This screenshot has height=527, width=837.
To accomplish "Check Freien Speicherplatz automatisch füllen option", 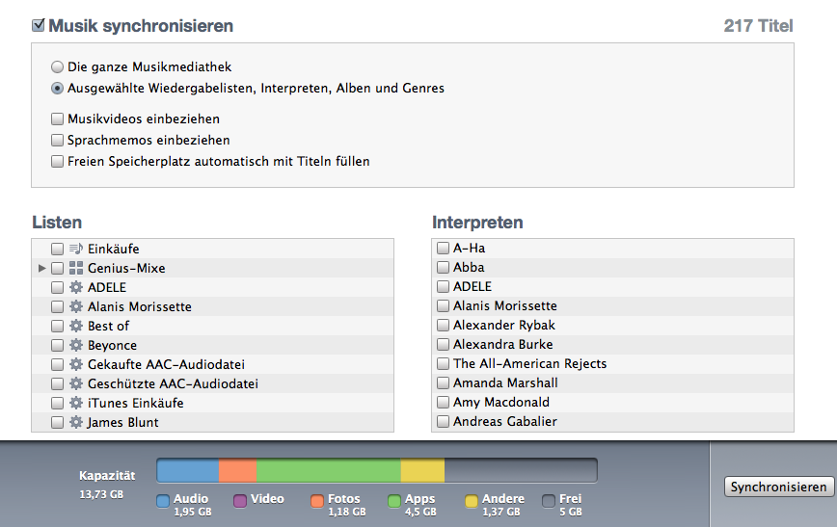I will pos(58,162).
